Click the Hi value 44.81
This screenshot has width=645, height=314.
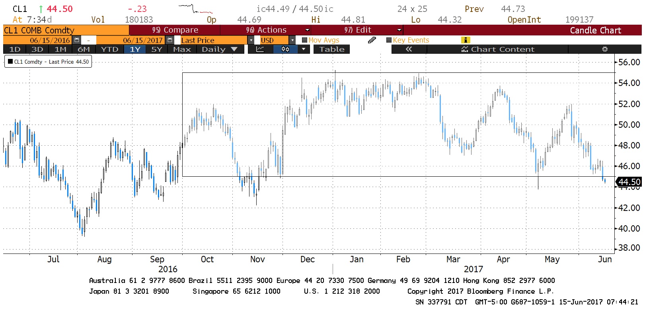(x=353, y=20)
